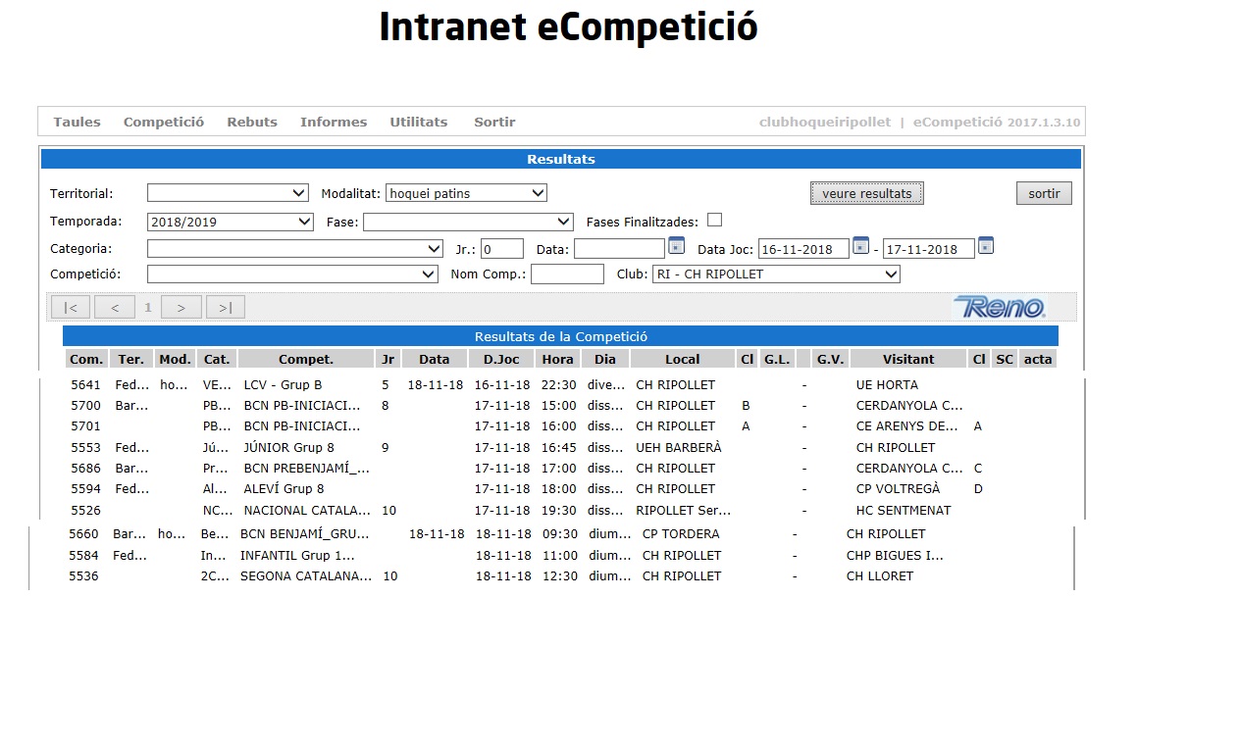This screenshot has height=748, width=1241.
Task: Click the Jr. input field
Action: click(x=502, y=249)
